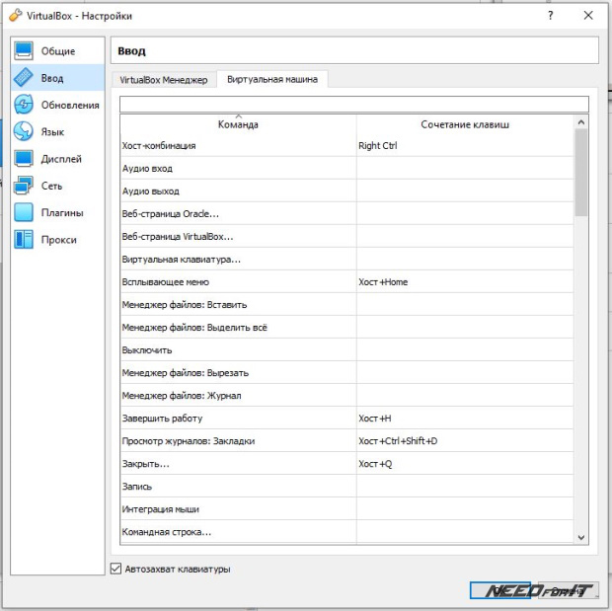
Task: Sort by Команда column header
Action: [x=238, y=124]
